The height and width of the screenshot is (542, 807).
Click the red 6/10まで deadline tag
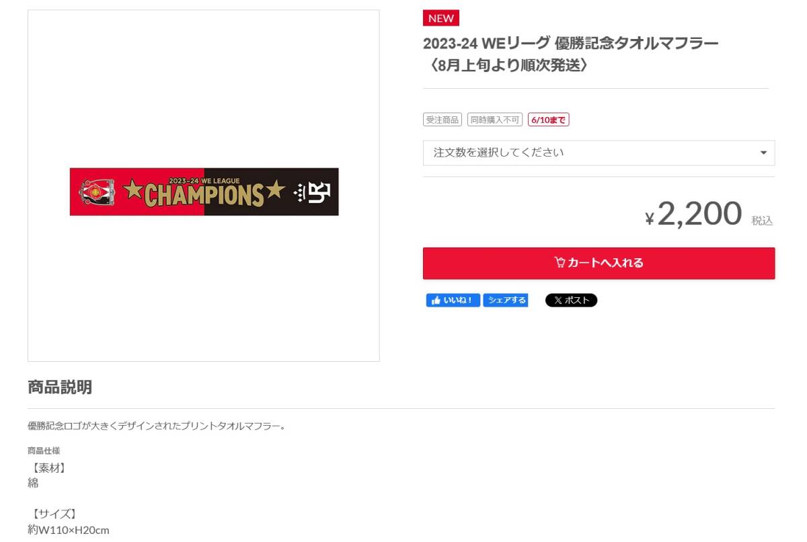(x=549, y=120)
